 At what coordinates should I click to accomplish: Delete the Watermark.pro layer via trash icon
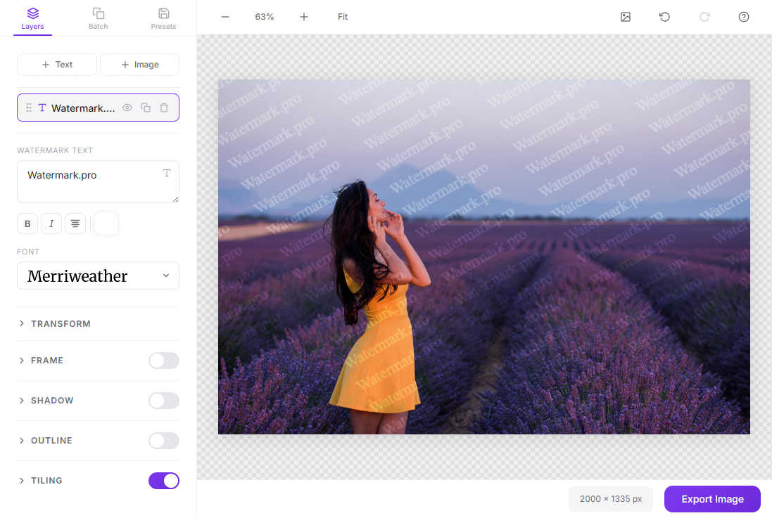pyautogui.click(x=164, y=108)
